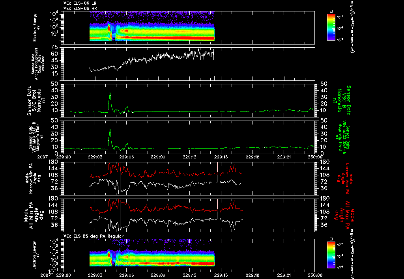The width and height of the screenshot is (404, 279).
Task: Click the 'Electron Energy eV' label of the 85 deg PA panel
Action: pos(37,255)
